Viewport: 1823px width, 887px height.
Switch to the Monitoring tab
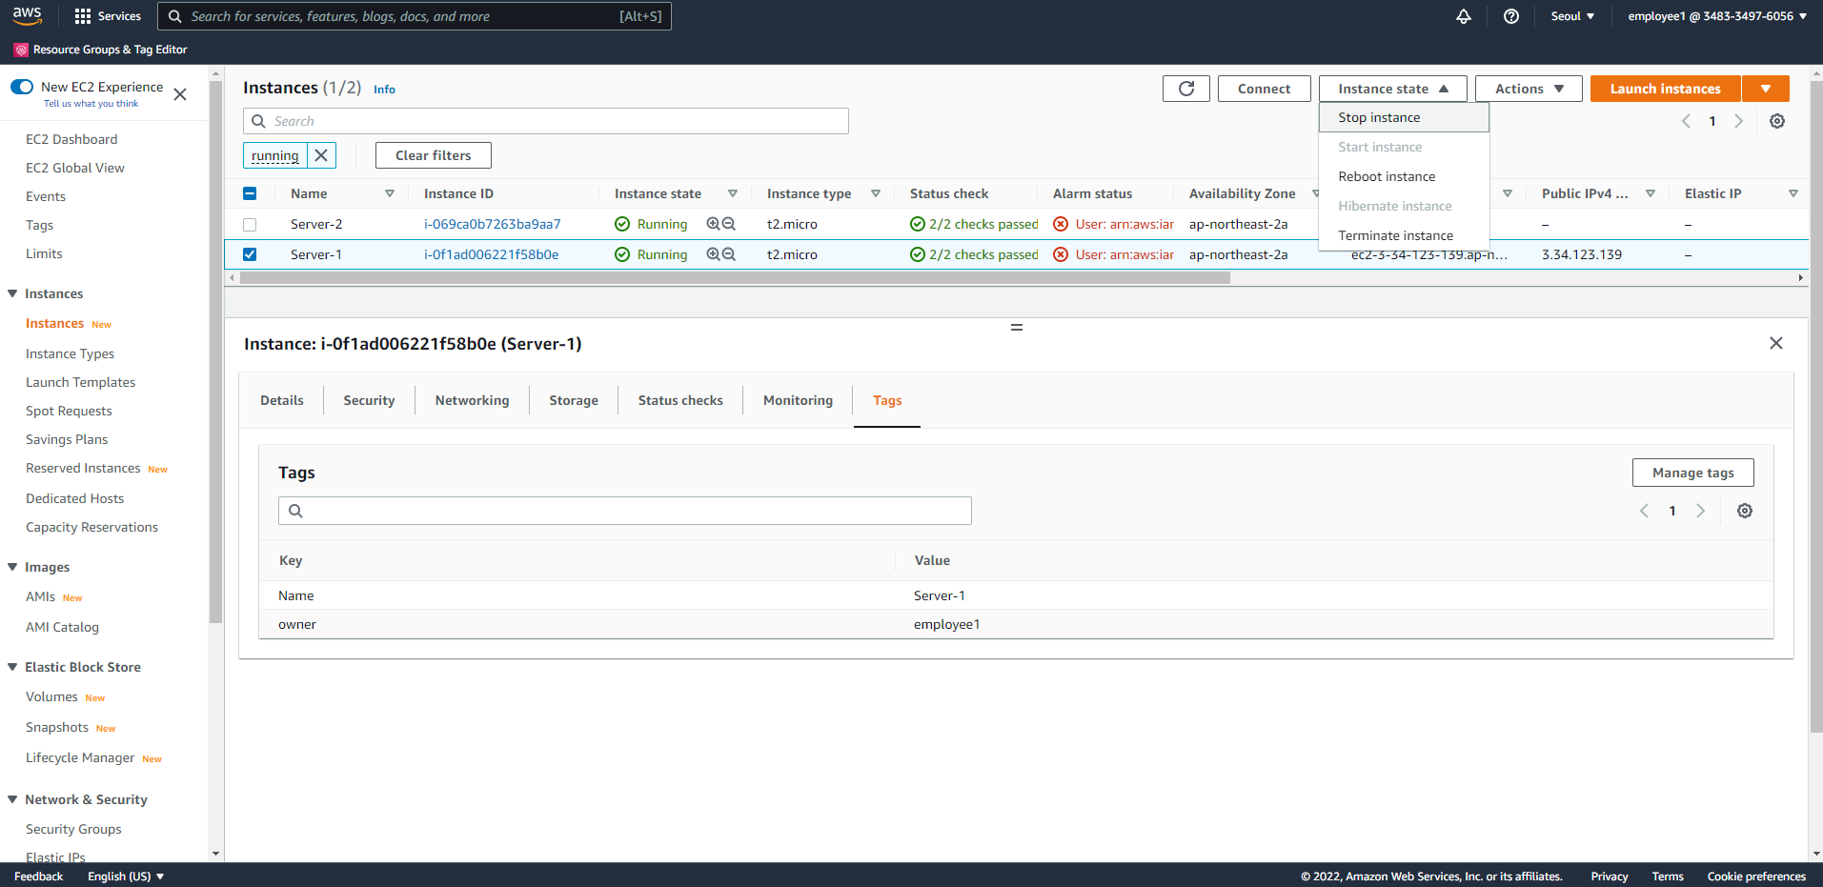(798, 400)
